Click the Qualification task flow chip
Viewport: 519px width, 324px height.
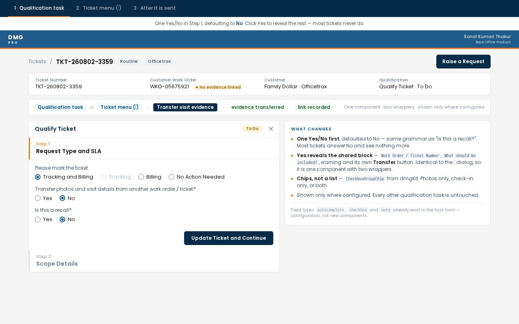coord(60,107)
